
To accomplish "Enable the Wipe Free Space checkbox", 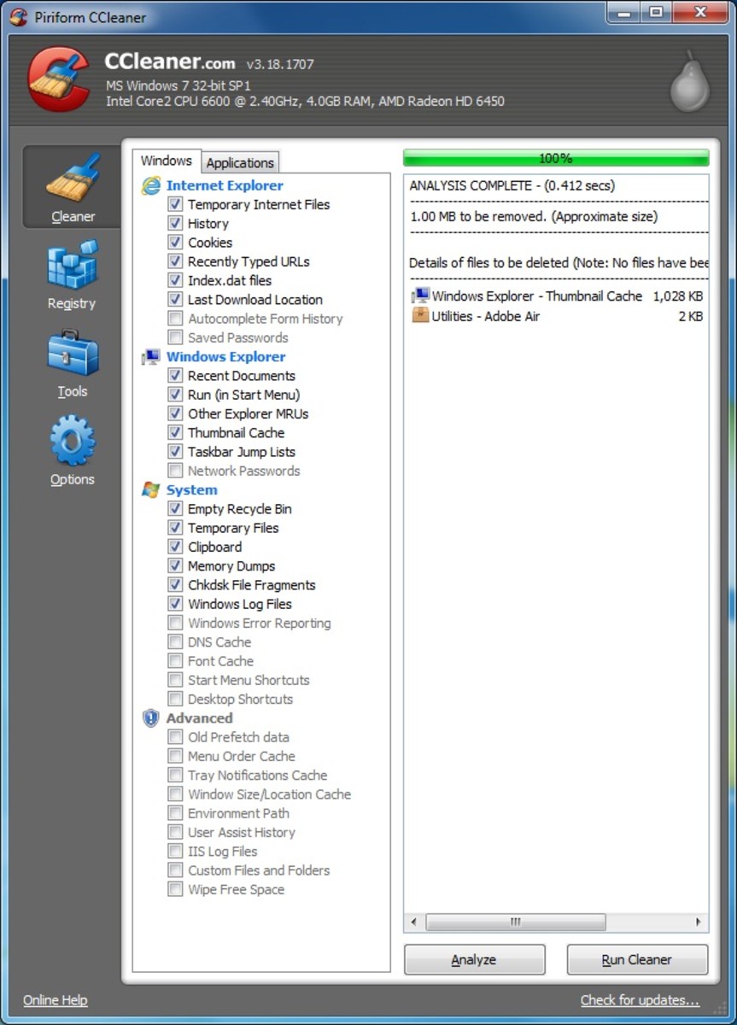I will (x=175, y=890).
